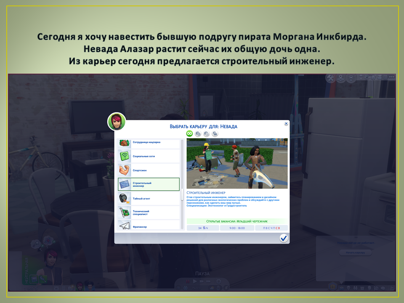Click the paper plane freelancer icon
This screenshot has width=404, height=303.
pos(125,225)
